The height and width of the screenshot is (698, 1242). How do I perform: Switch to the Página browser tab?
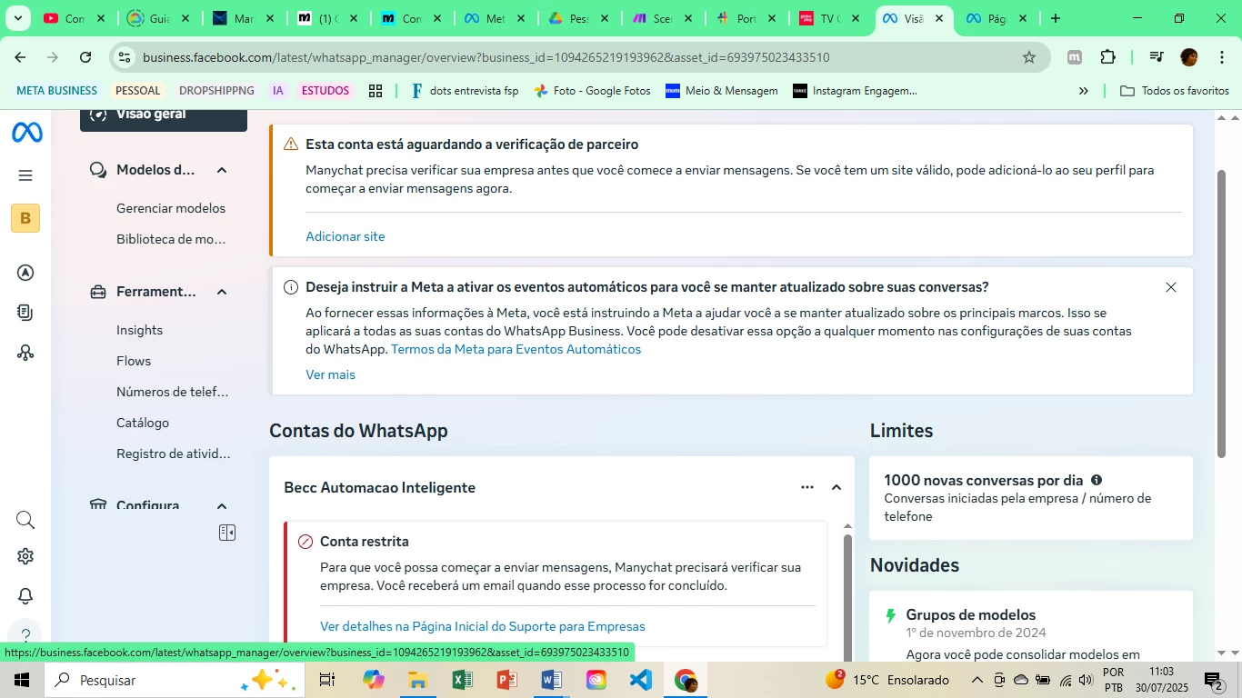[996, 18]
